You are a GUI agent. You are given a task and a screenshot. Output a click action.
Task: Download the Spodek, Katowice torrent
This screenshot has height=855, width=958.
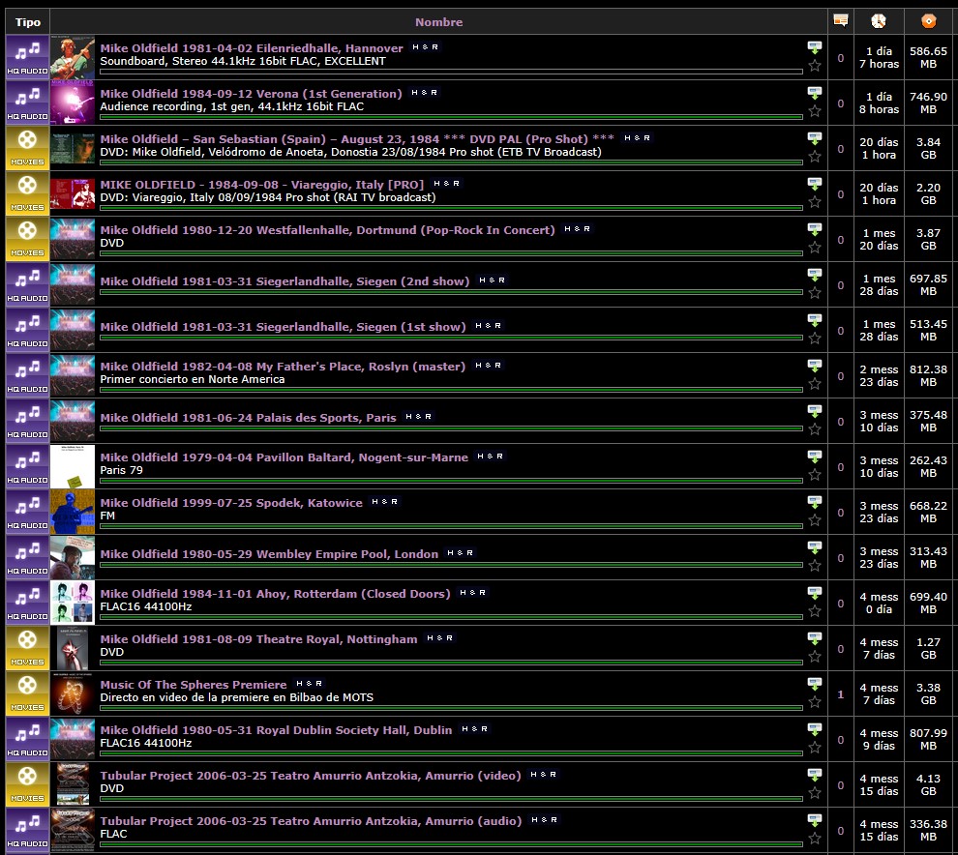pos(815,503)
